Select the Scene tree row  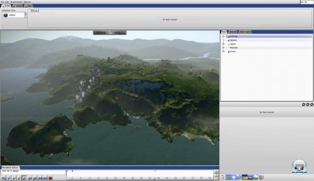click(x=269, y=51)
